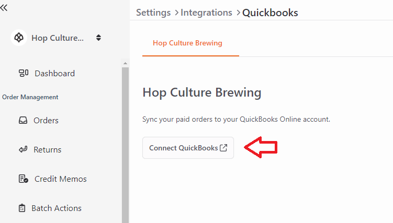Click the sidebar vertical scrollbar thumb
Viewport: 393px width, 223px height.
tap(125, 145)
